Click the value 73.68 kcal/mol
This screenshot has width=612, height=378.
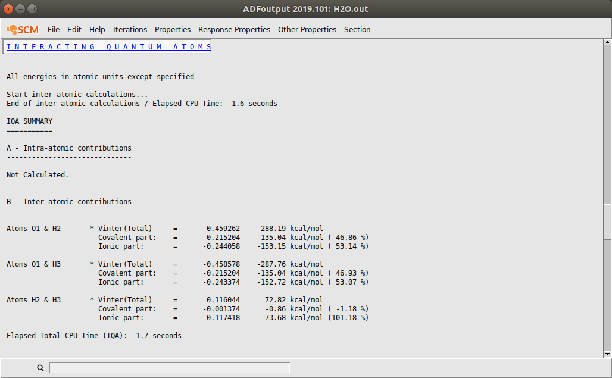[x=294, y=318]
